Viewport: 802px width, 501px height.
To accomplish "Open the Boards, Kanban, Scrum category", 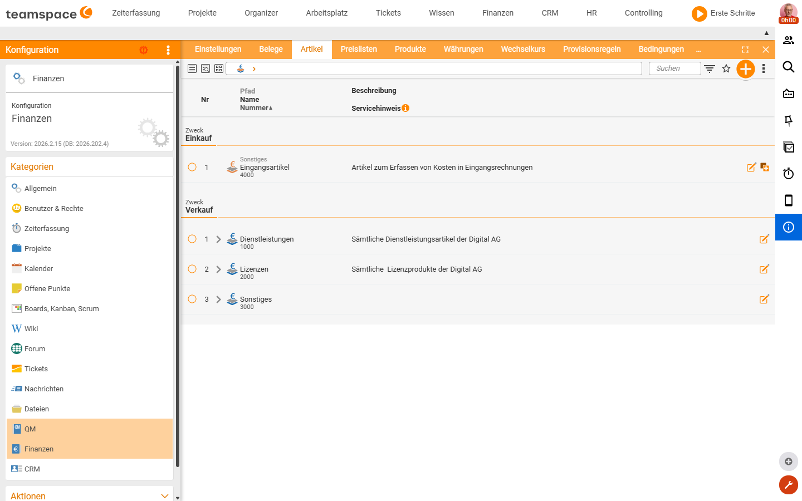I will [90, 308].
